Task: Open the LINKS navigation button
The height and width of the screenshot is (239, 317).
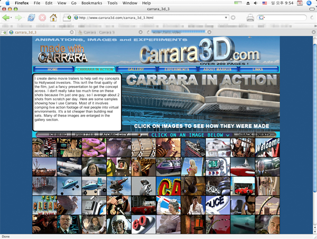Action: pos(258,69)
